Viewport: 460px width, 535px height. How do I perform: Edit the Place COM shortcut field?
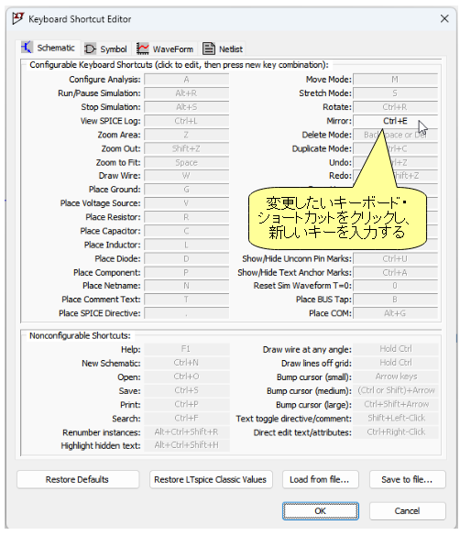pyautogui.click(x=395, y=313)
